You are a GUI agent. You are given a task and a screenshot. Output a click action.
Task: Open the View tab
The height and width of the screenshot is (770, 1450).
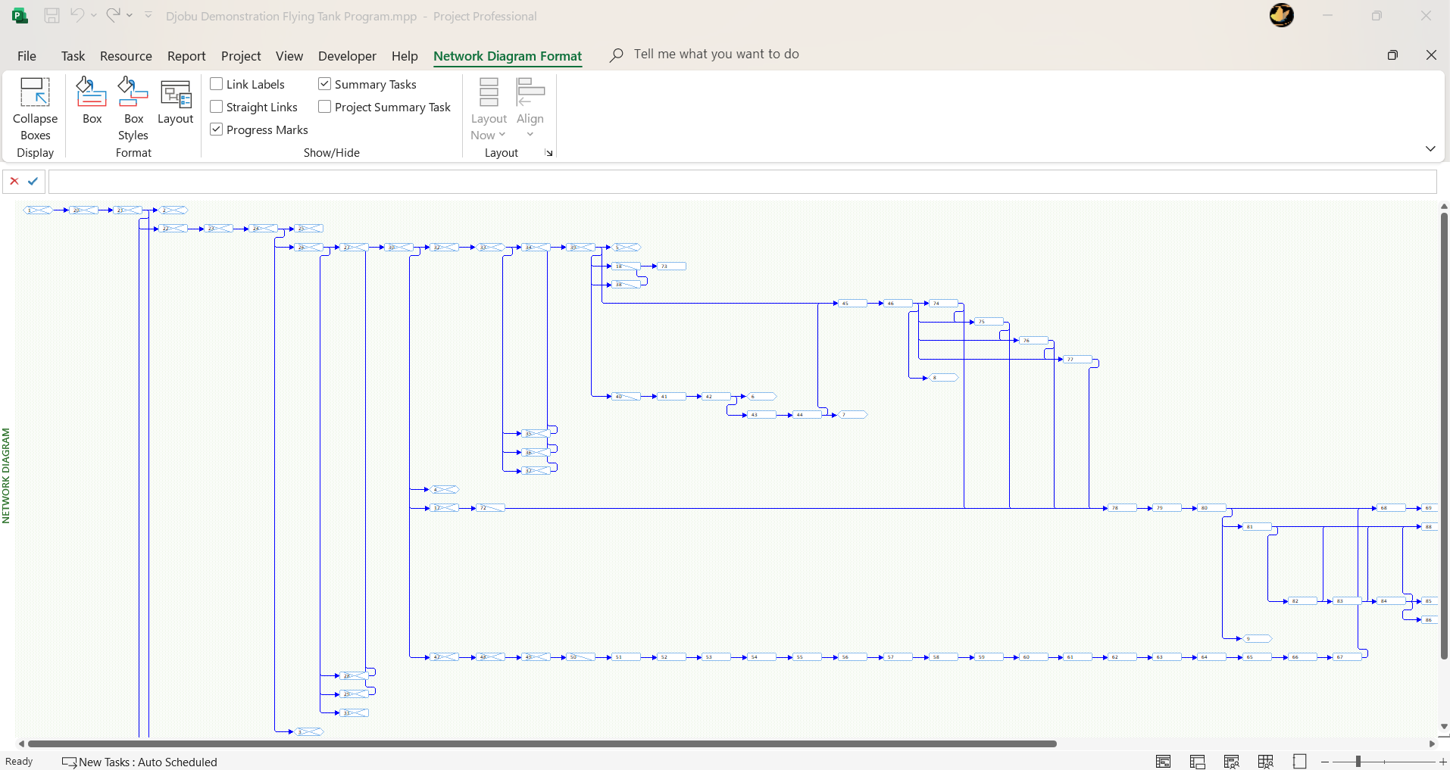289,56
